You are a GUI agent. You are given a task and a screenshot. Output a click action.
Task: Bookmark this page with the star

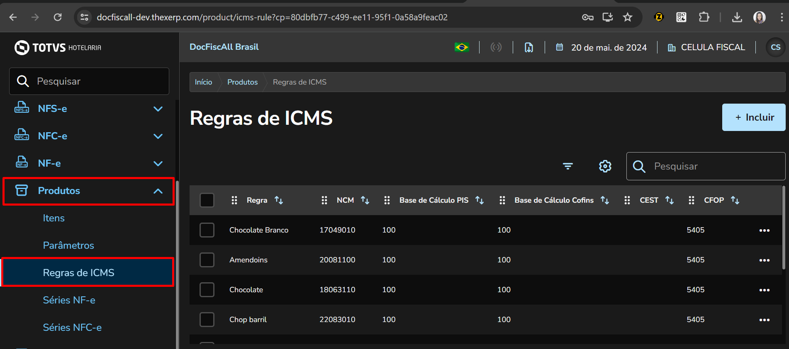pos(628,17)
